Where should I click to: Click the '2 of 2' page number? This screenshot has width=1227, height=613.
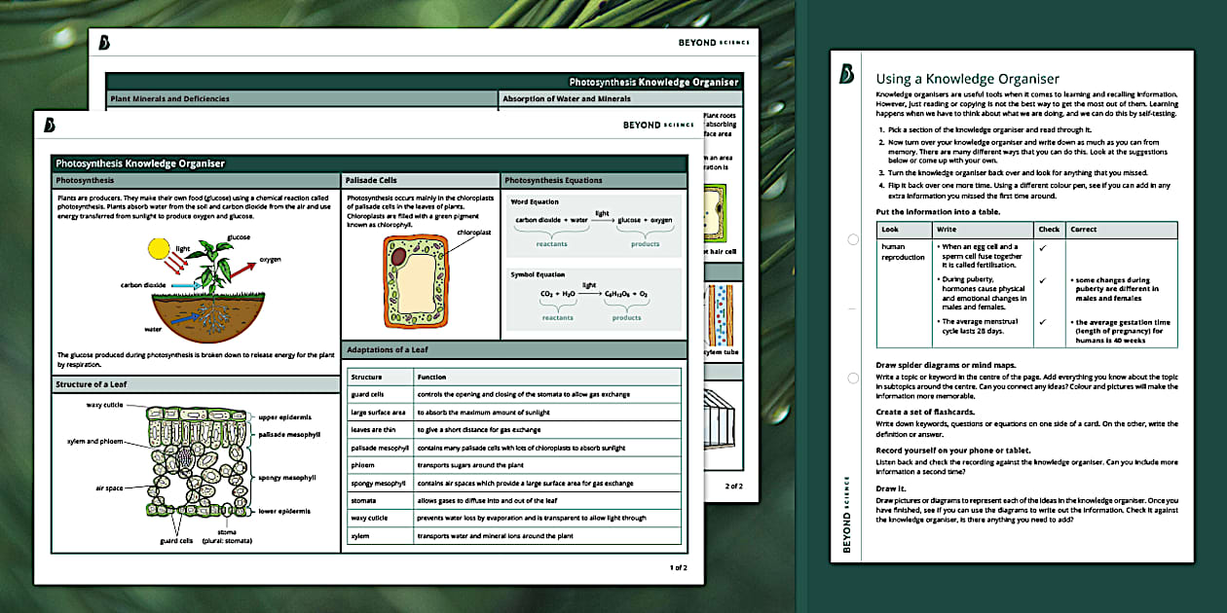733,485
